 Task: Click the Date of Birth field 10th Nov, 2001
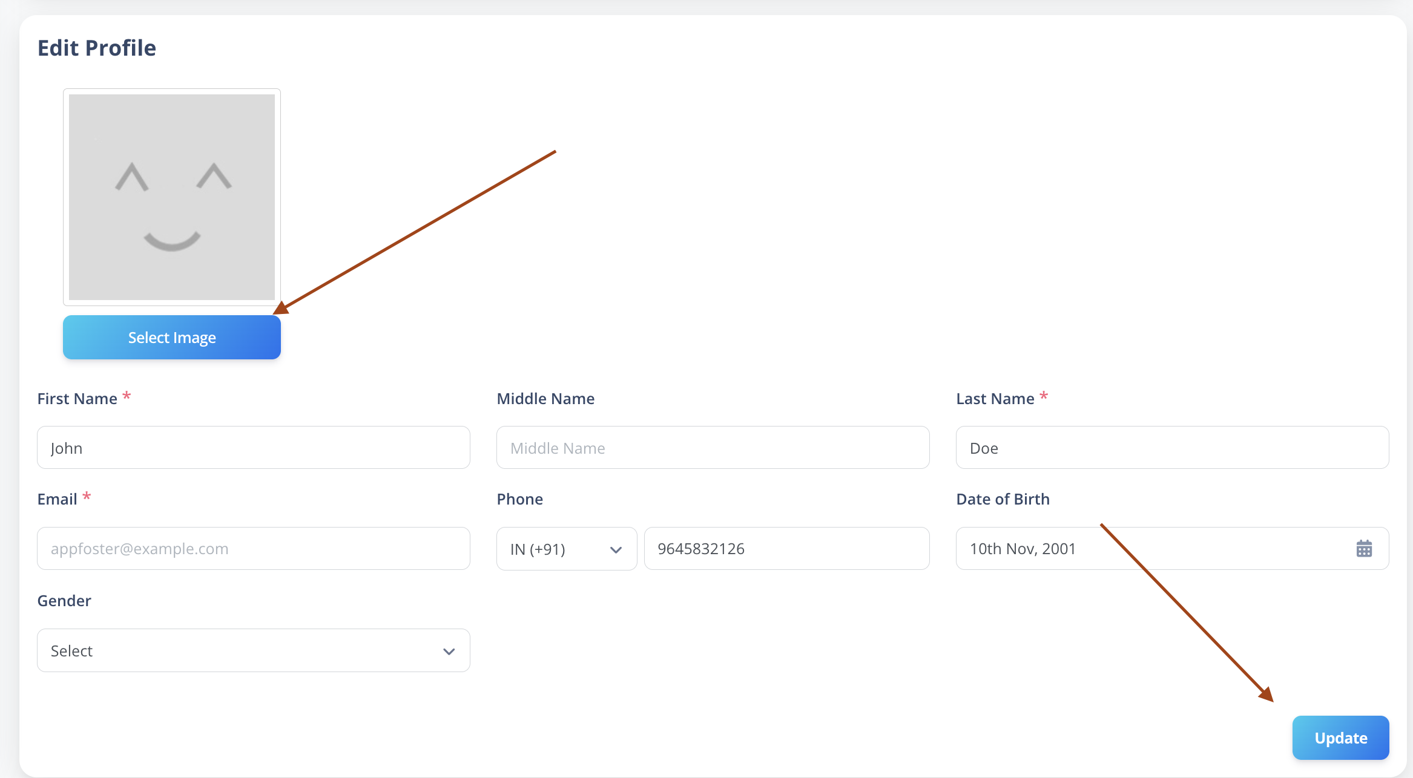(1173, 549)
